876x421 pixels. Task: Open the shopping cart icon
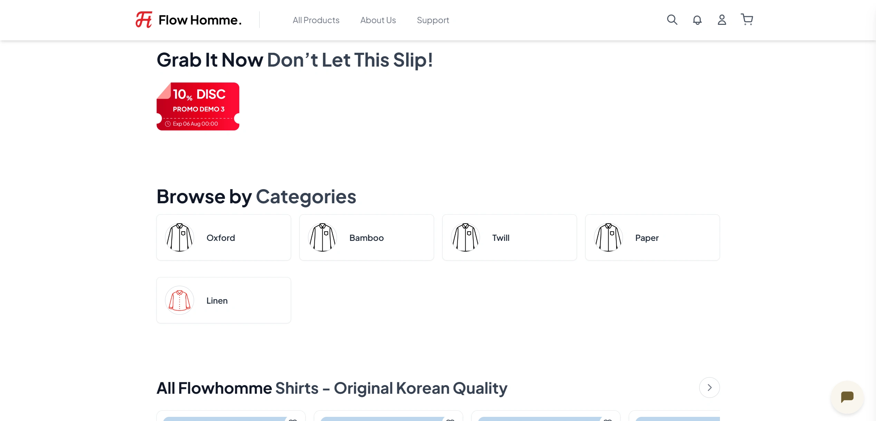click(x=747, y=20)
